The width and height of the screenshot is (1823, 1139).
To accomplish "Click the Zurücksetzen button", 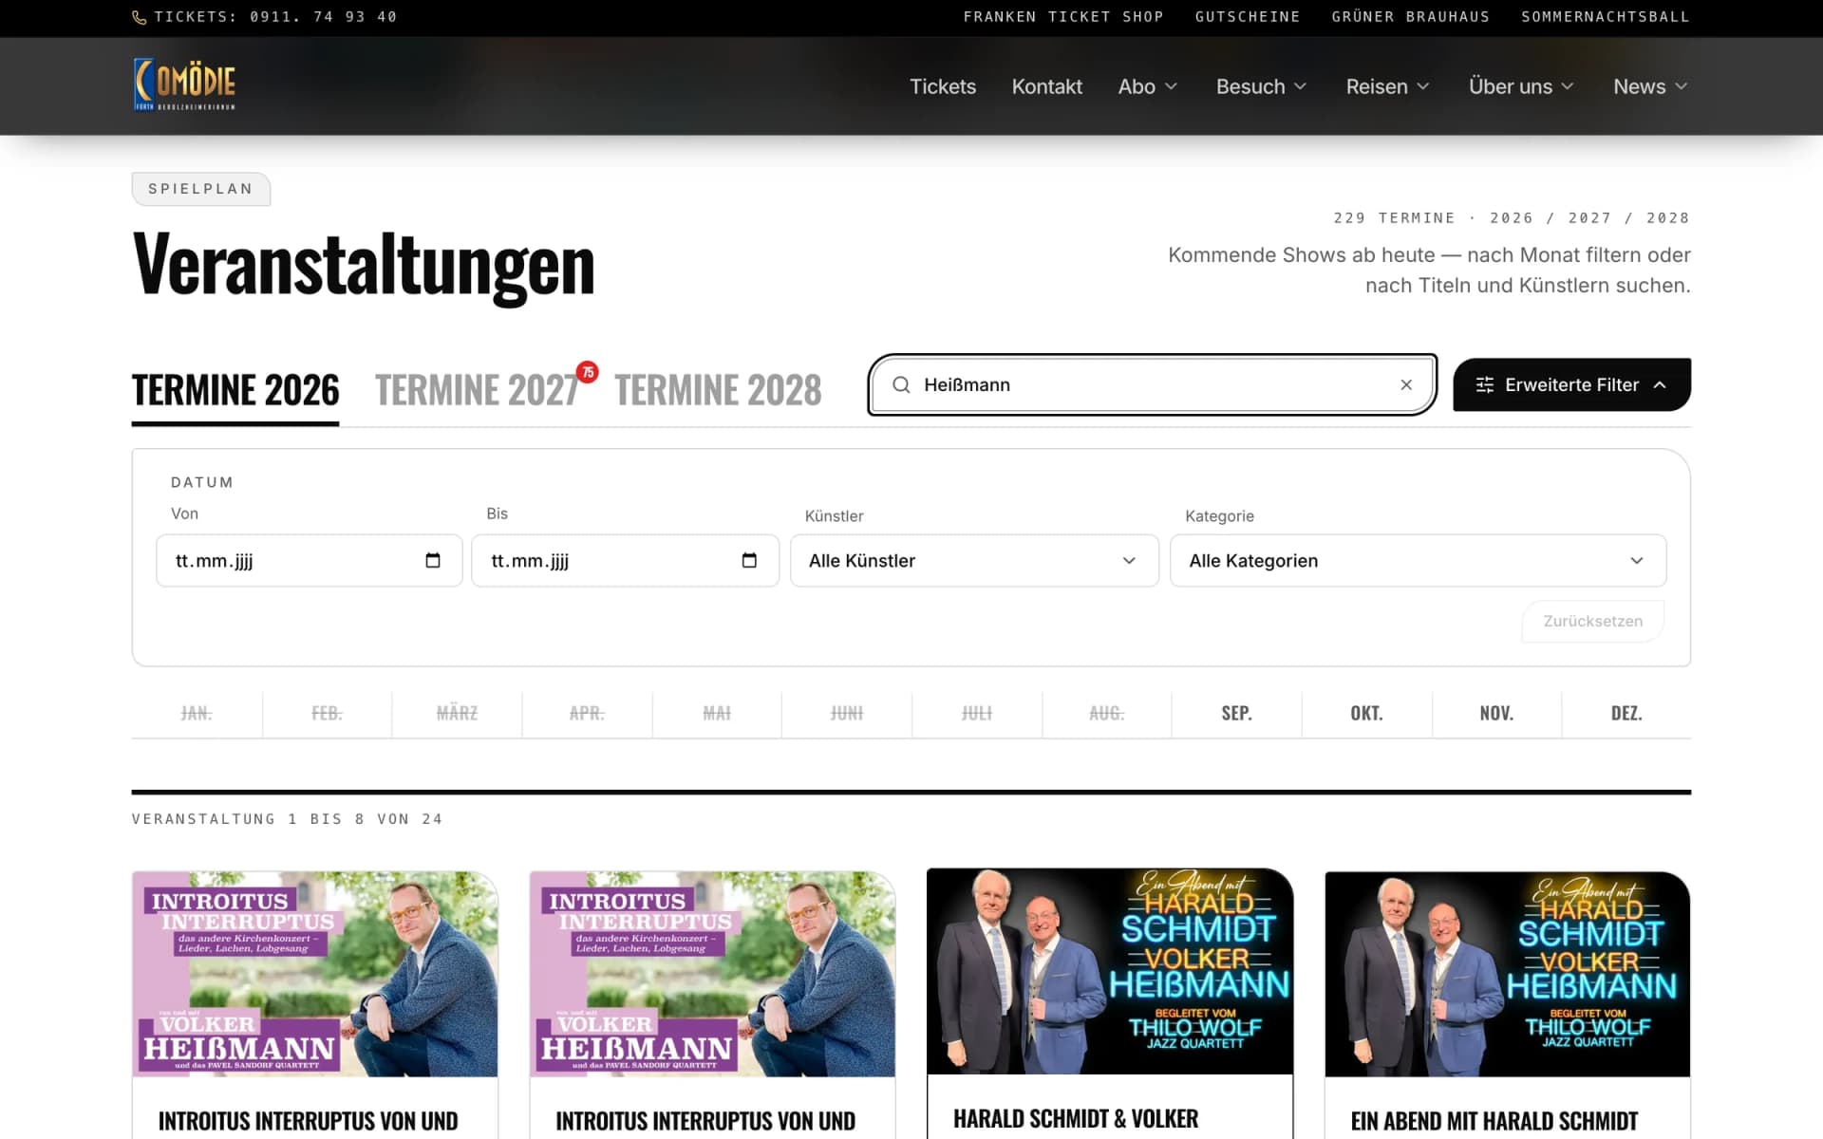I will click(x=1592, y=621).
